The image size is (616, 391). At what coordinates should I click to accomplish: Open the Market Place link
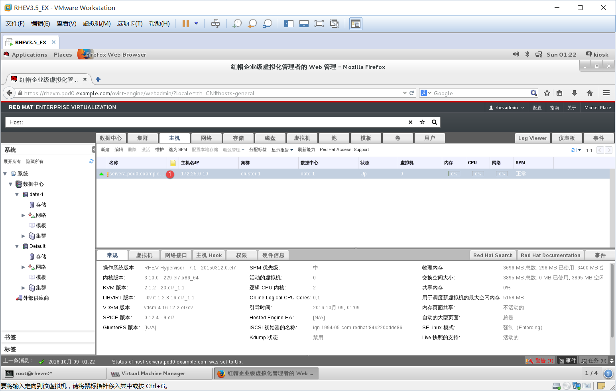[x=597, y=108]
